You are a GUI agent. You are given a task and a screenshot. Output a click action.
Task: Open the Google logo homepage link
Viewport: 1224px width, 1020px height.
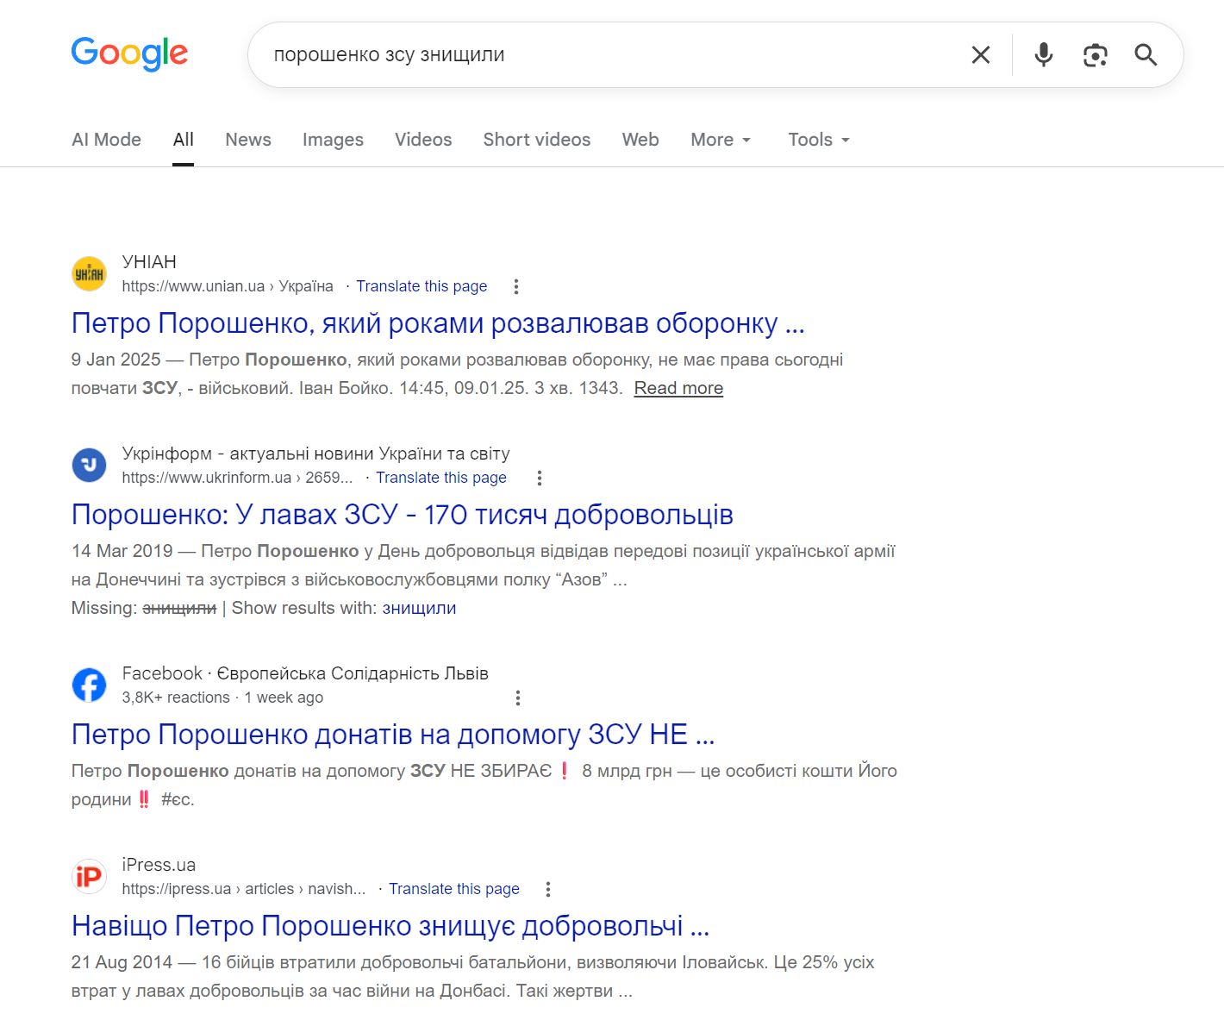129,53
